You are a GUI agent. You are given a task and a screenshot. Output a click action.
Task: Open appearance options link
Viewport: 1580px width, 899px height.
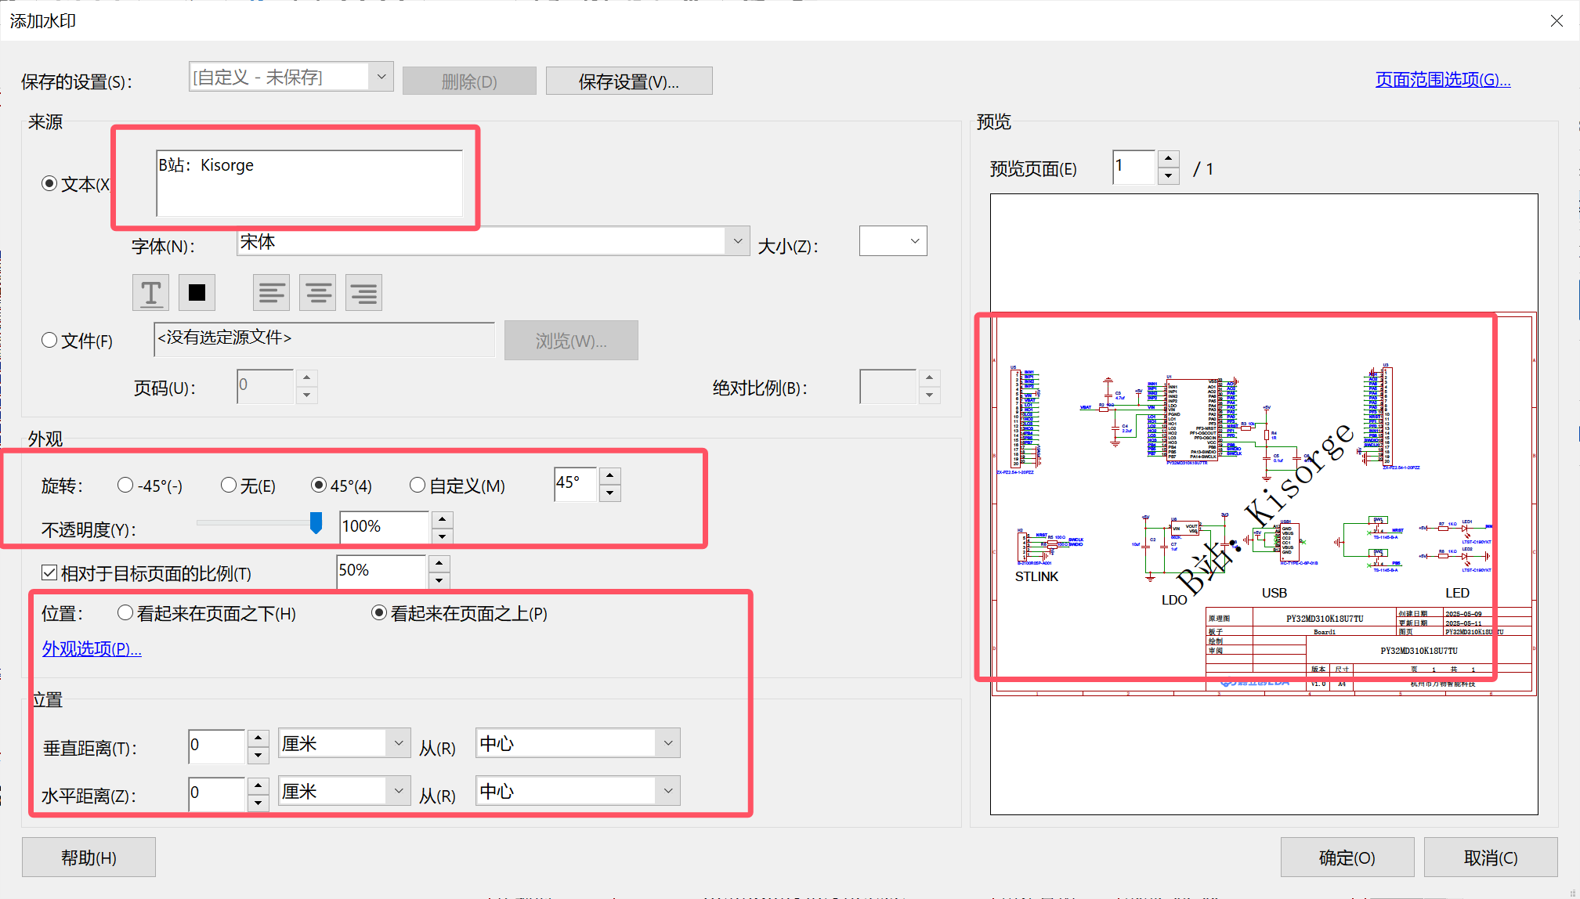pyautogui.click(x=92, y=649)
